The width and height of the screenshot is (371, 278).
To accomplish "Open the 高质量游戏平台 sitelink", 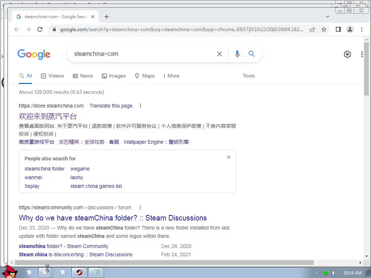I will (37, 142).
